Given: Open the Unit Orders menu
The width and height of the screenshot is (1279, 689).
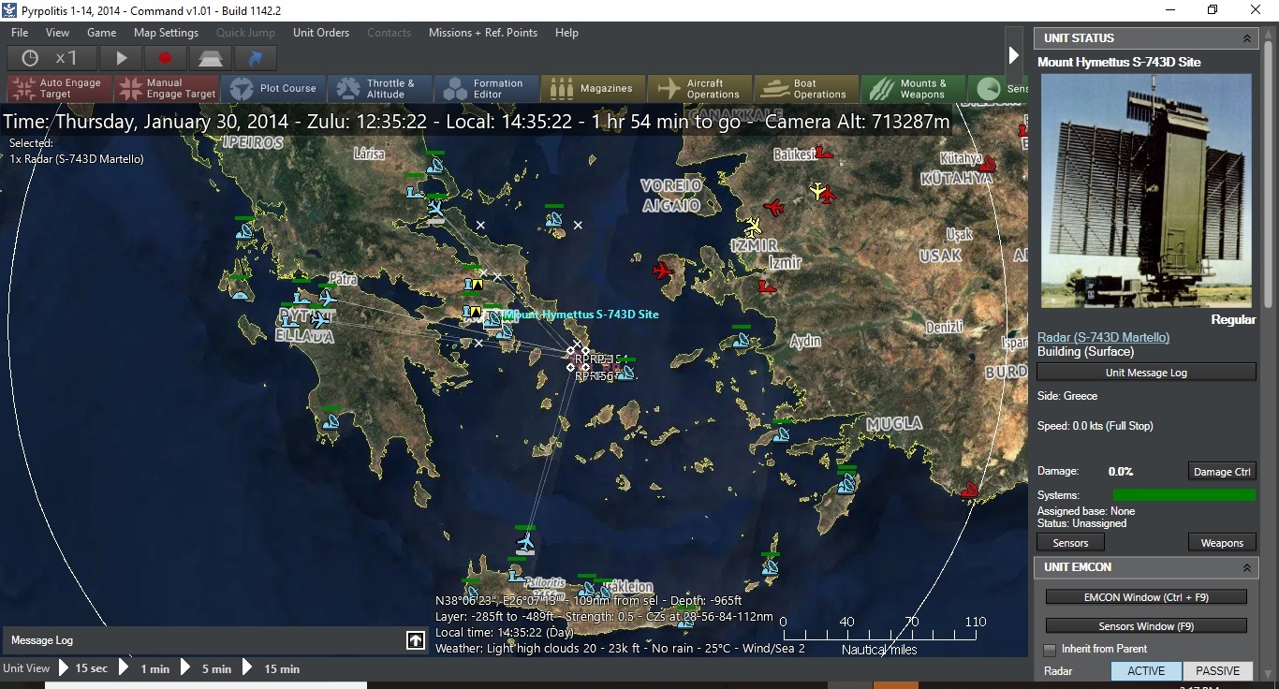Looking at the screenshot, I should pyautogui.click(x=321, y=33).
